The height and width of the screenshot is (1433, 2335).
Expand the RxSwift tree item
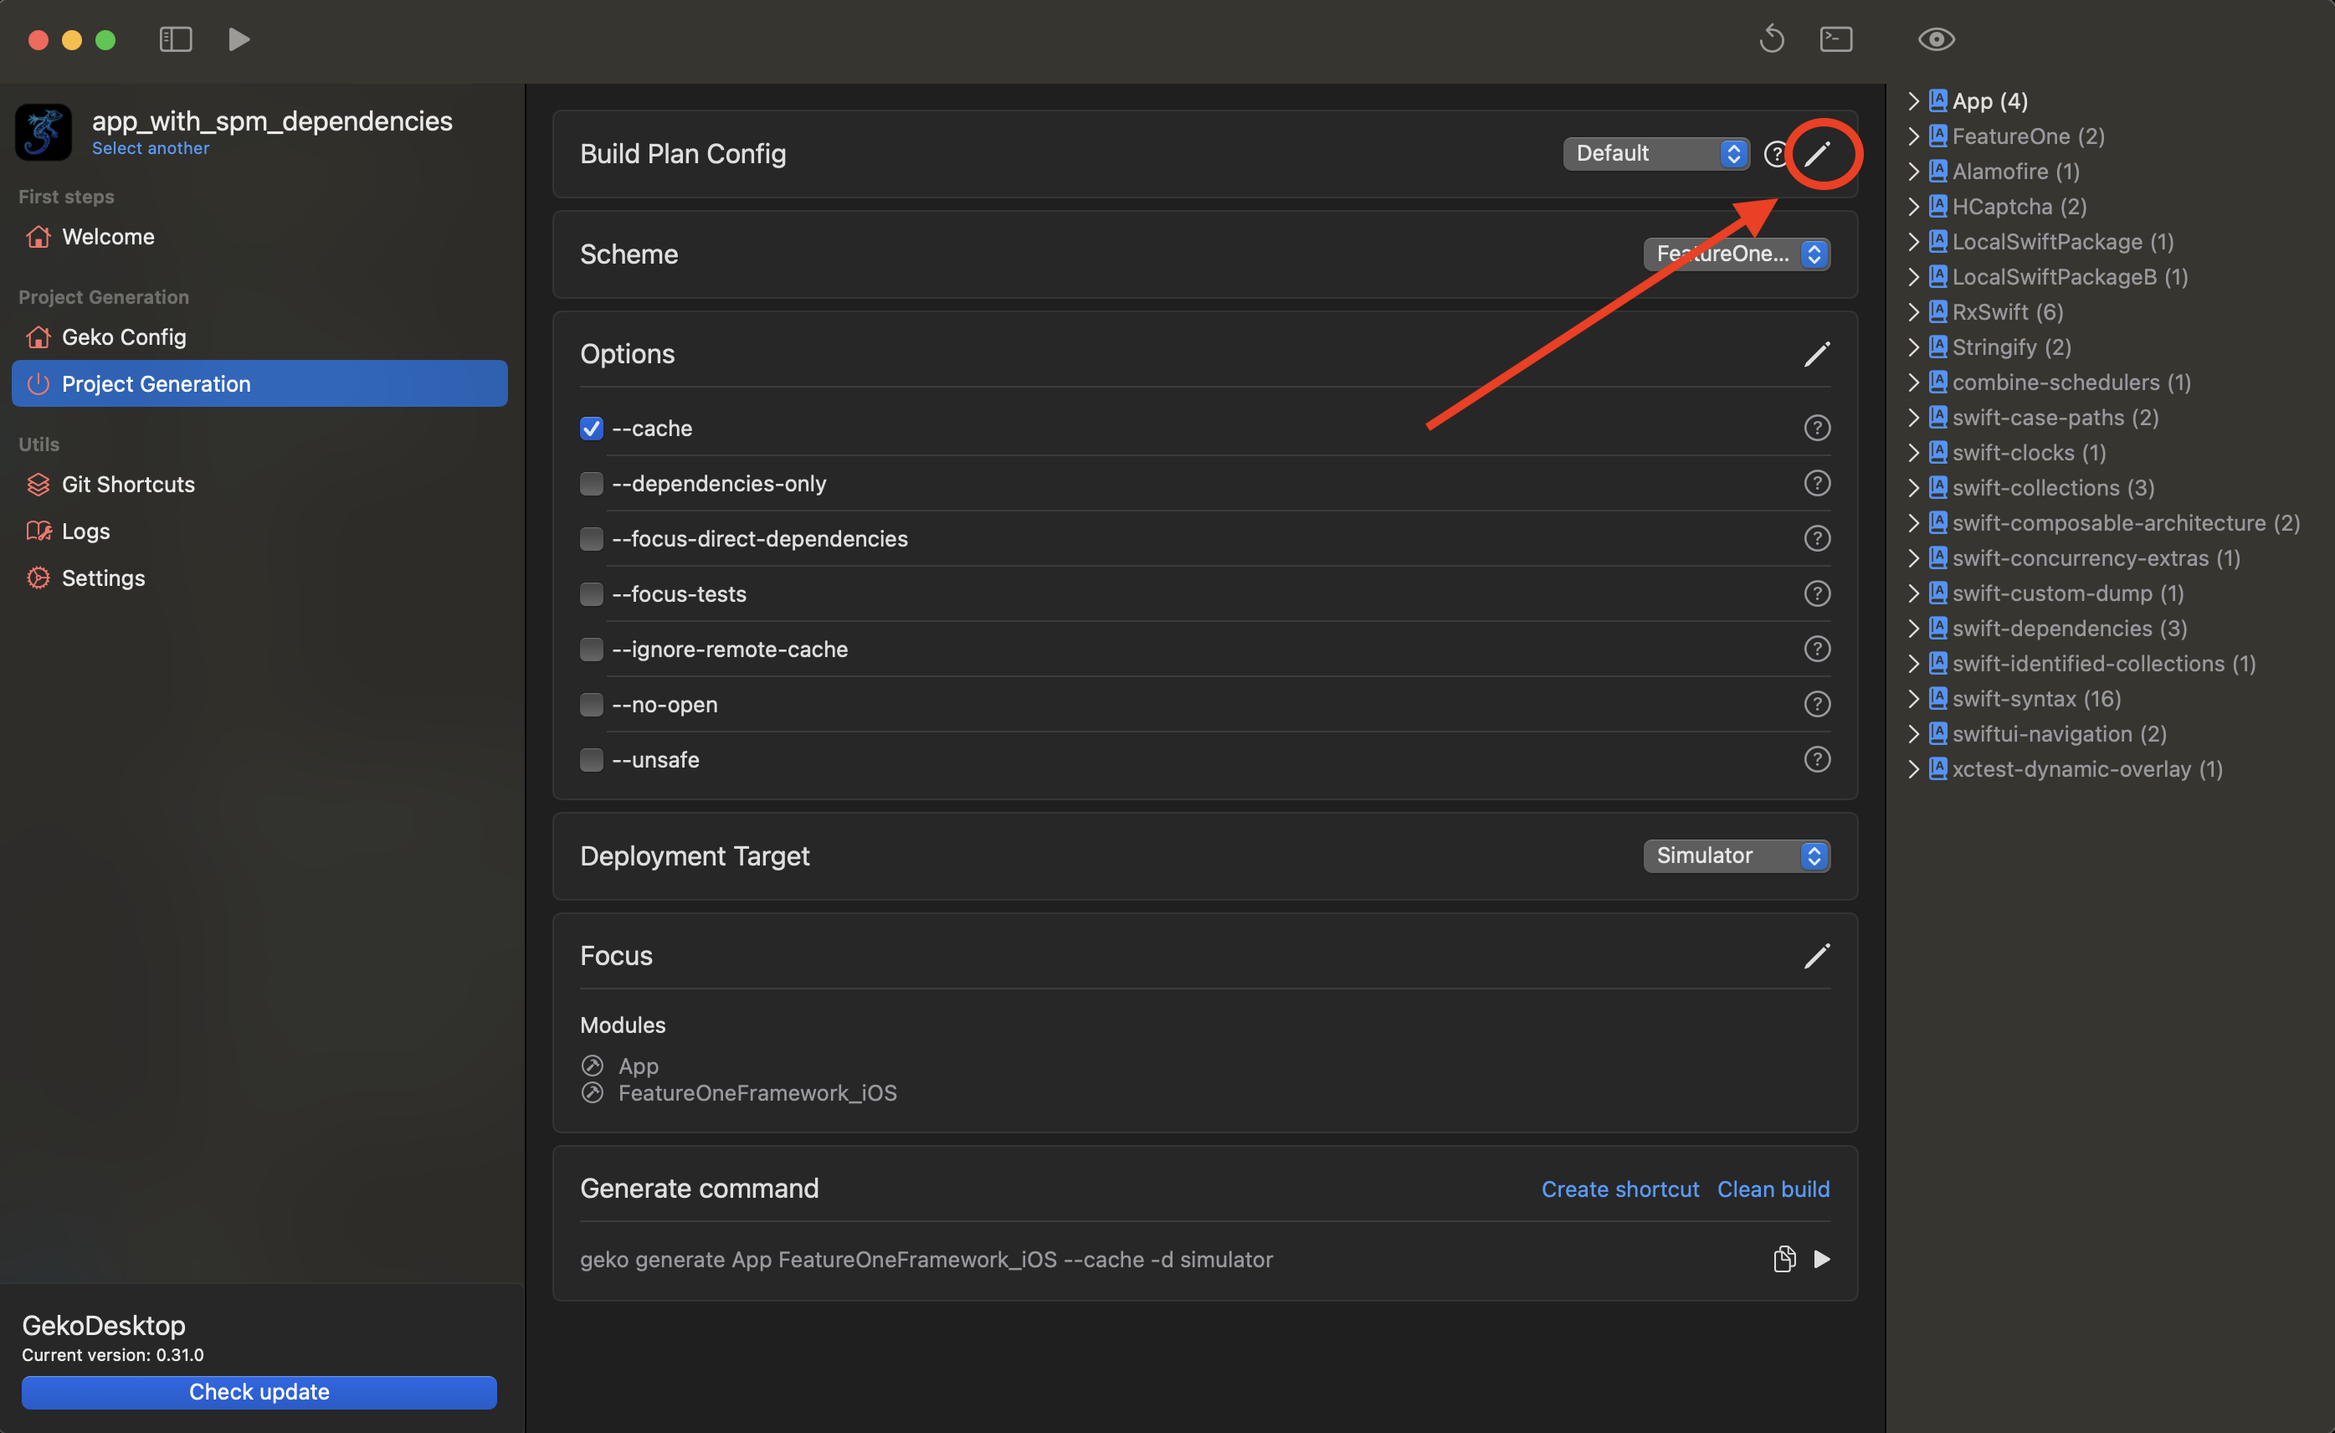tap(1913, 312)
